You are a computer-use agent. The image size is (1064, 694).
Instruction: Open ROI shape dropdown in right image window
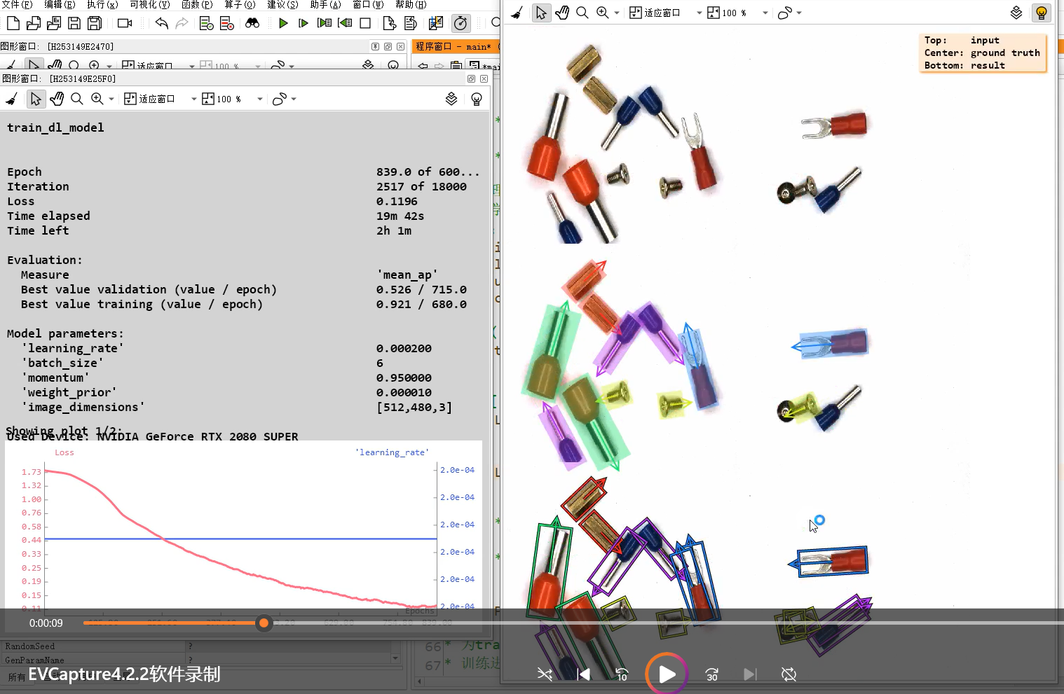point(799,13)
